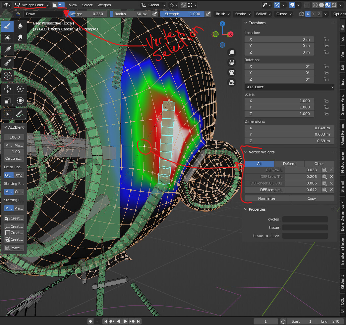Open the Falloff settings dropdown

tap(263, 14)
